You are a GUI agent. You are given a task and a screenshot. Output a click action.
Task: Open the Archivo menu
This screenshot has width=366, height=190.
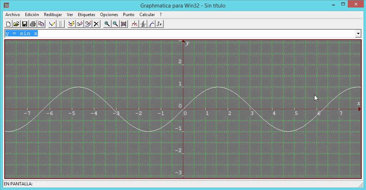pyautogui.click(x=13, y=14)
